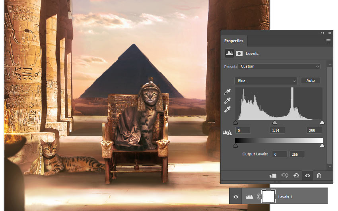Click the layer mask icon in Properties
This screenshot has height=211, width=338.
[239, 53]
